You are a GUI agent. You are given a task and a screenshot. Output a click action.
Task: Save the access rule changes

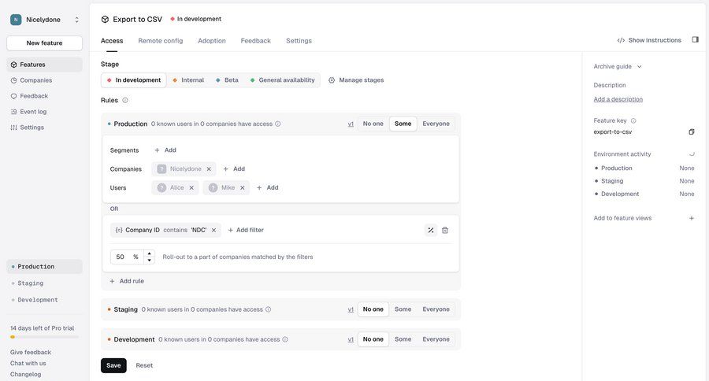coord(113,365)
